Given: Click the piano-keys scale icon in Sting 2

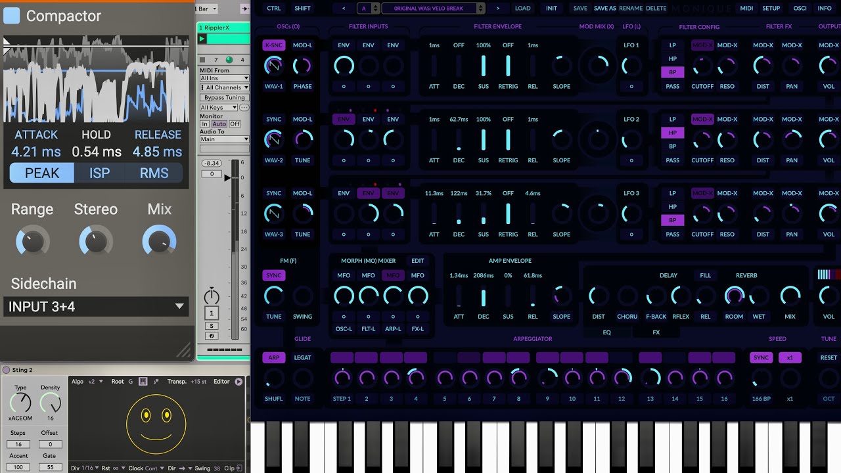Looking at the screenshot, I should (x=143, y=382).
